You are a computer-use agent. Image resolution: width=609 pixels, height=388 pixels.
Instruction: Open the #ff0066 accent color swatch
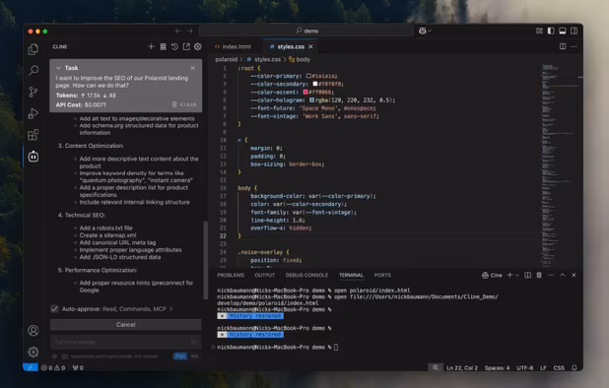(305, 92)
